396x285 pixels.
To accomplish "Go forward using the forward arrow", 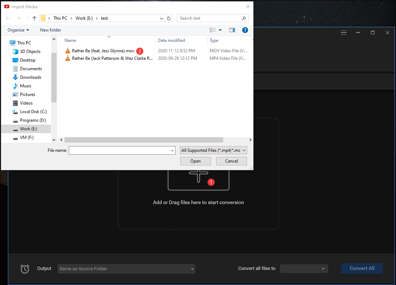I will pyautogui.click(x=18, y=18).
